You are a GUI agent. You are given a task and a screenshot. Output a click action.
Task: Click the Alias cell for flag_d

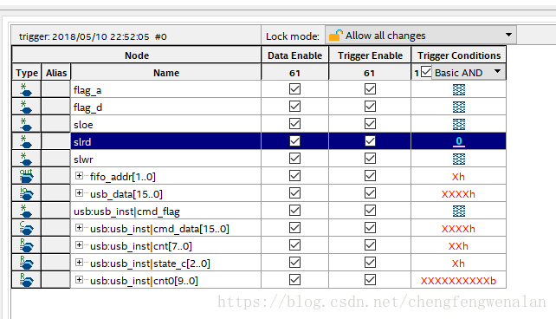tap(56, 107)
